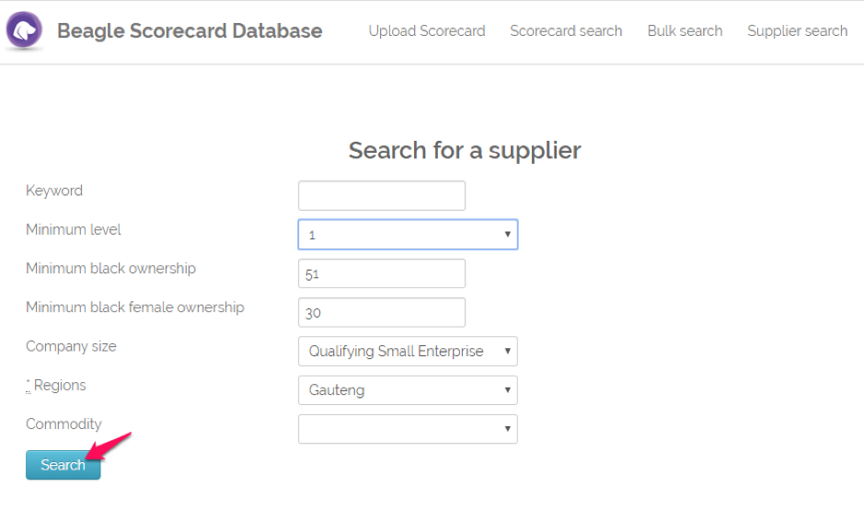864x510 pixels.
Task: Open the Scorecard search menu item
Action: [x=566, y=31]
